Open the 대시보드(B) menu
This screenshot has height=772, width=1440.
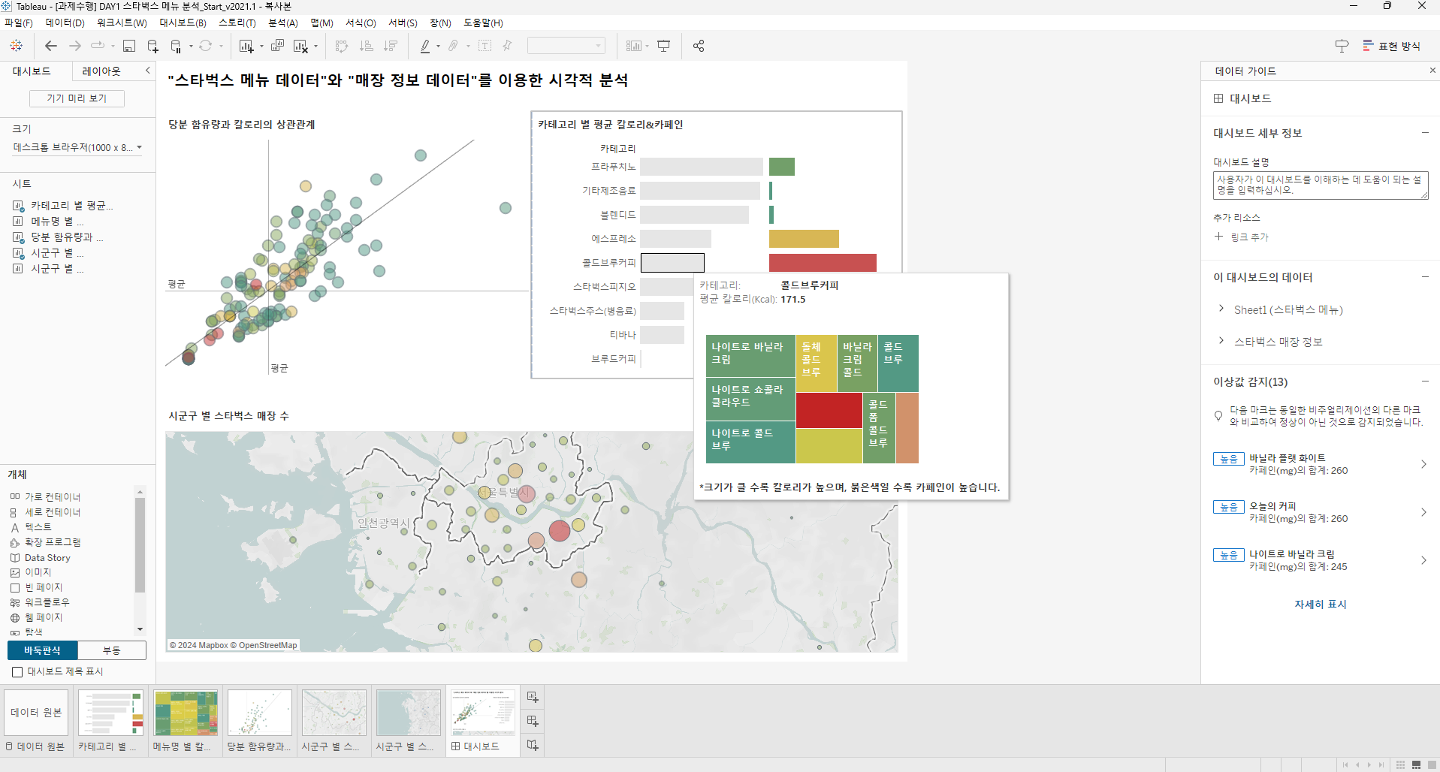click(183, 23)
